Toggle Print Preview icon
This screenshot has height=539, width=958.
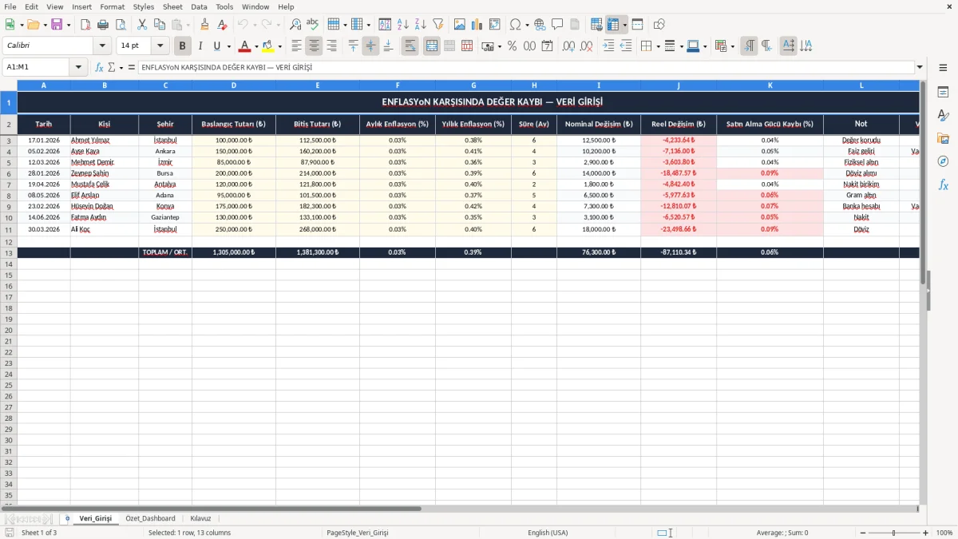tap(121, 25)
